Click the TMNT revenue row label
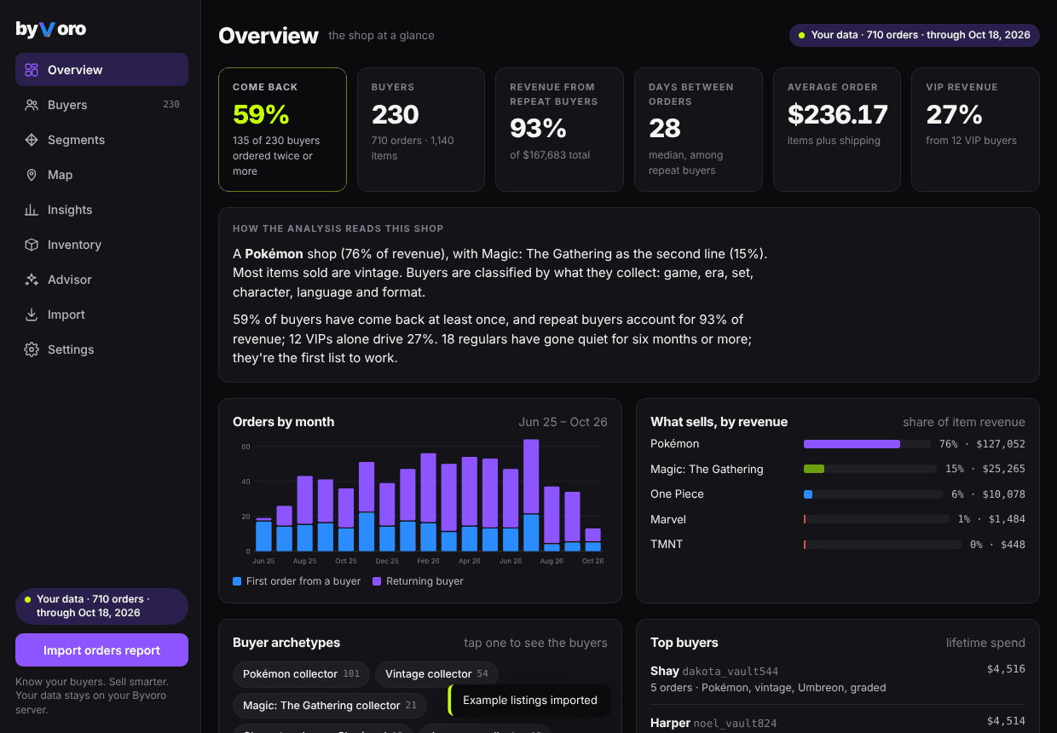 coord(667,544)
